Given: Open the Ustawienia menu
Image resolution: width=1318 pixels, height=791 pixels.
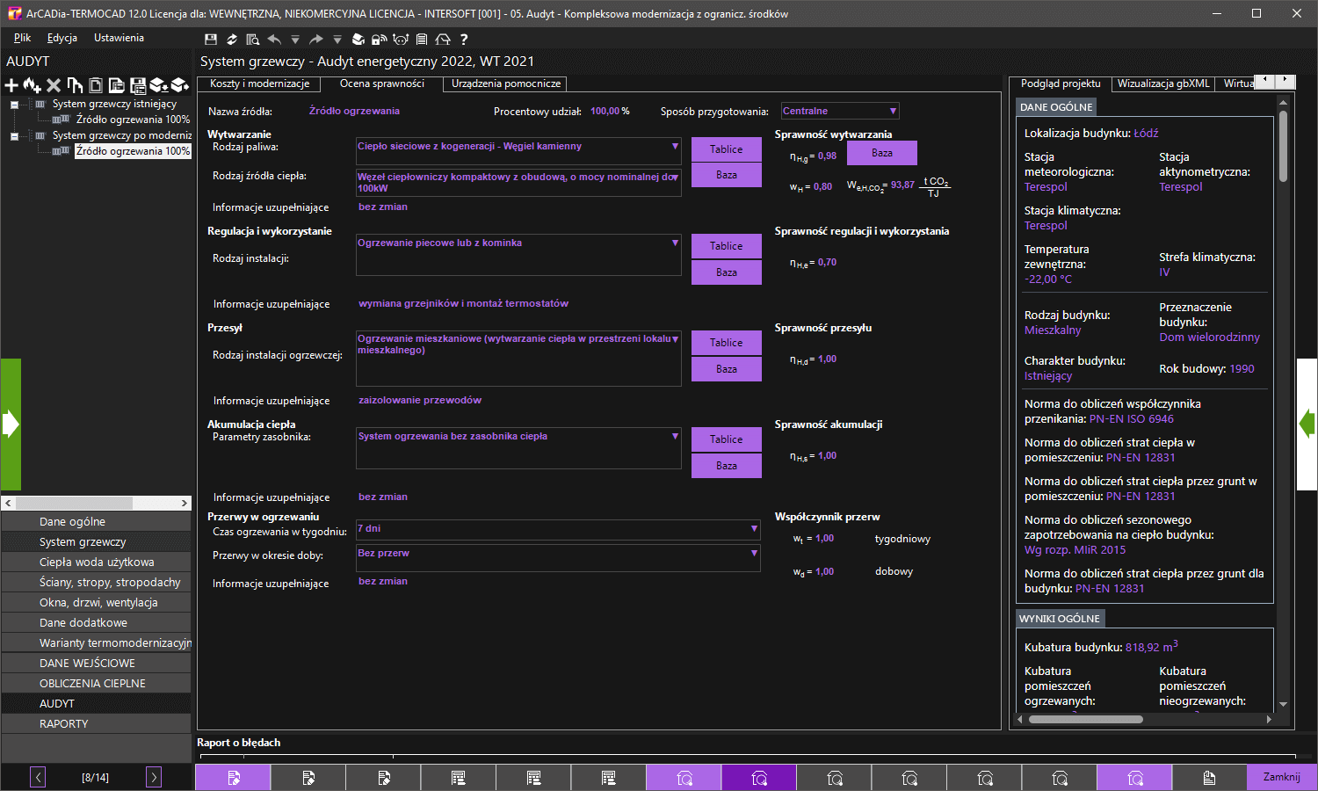Looking at the screenshot, I should pos(119,38).
